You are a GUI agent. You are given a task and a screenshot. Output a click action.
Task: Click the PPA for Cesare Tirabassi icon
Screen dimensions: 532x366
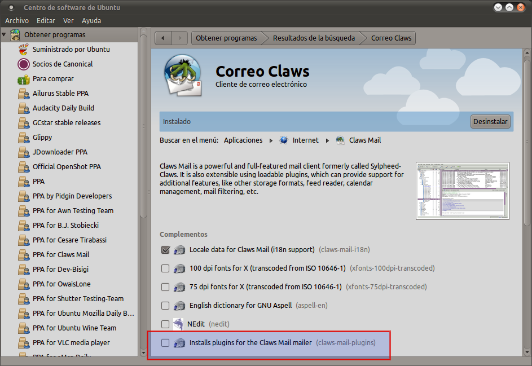[x=23, y=240]
